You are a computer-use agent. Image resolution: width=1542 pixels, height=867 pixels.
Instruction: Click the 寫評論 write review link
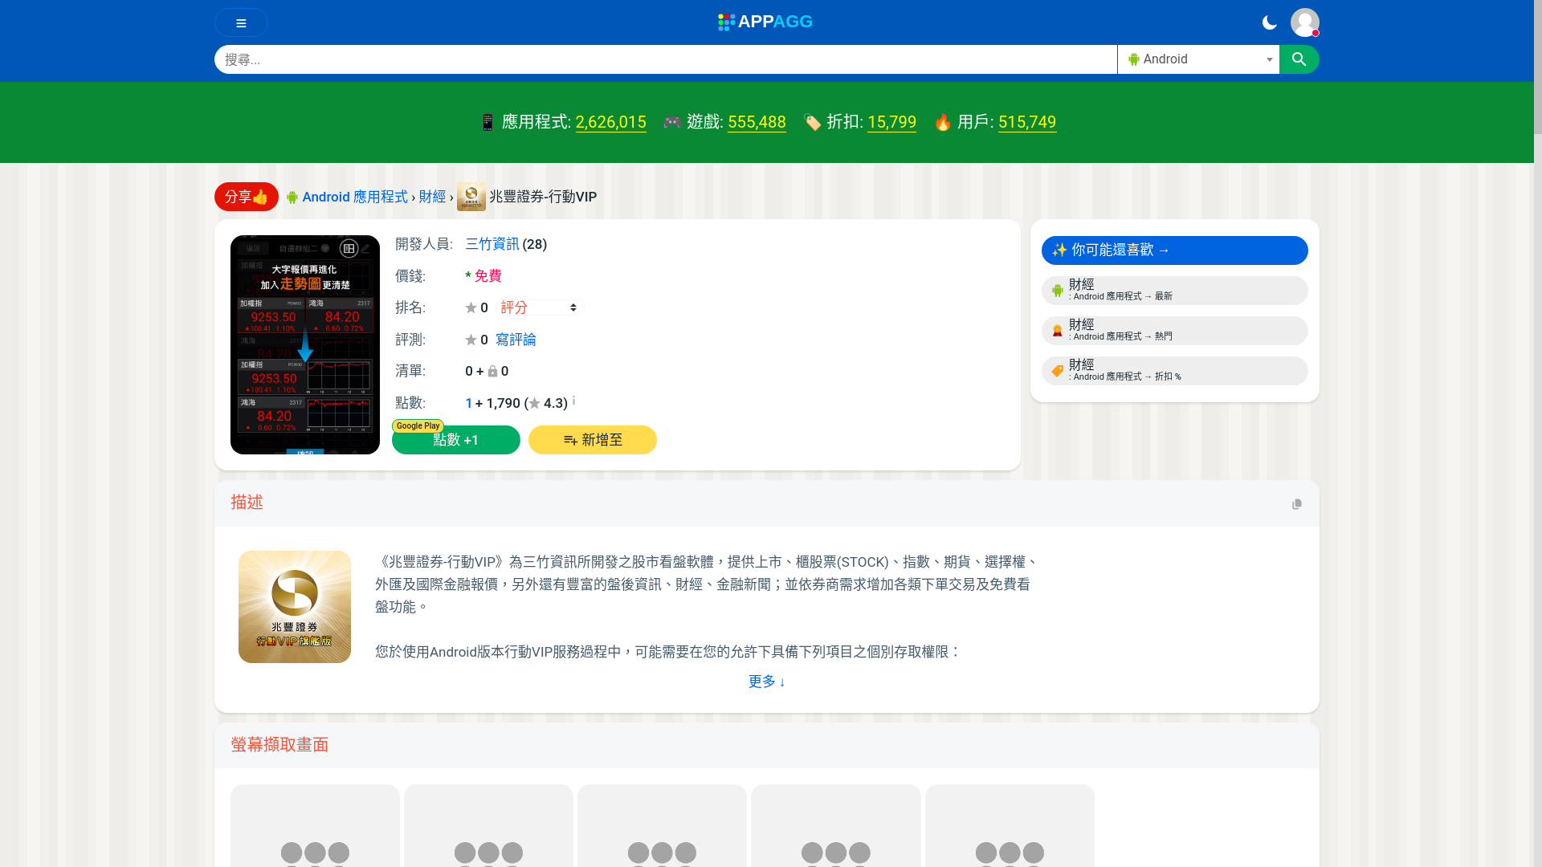coord(516,340)
